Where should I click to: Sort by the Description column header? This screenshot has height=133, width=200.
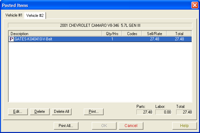[55, 34]
